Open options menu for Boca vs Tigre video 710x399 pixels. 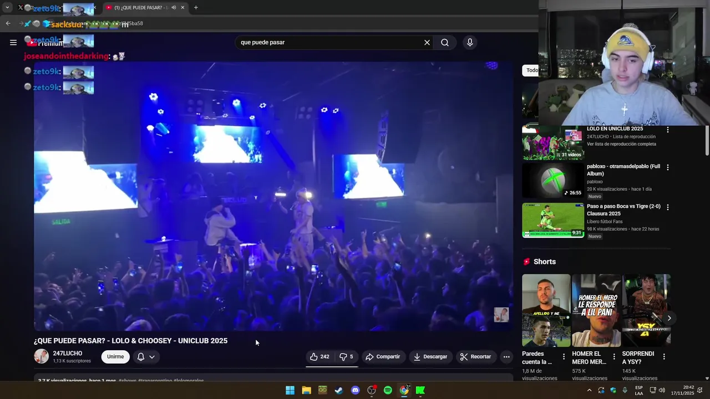tap(667, 207)
